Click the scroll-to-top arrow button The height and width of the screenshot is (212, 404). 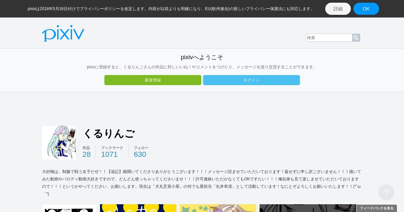tap(386, 192)
